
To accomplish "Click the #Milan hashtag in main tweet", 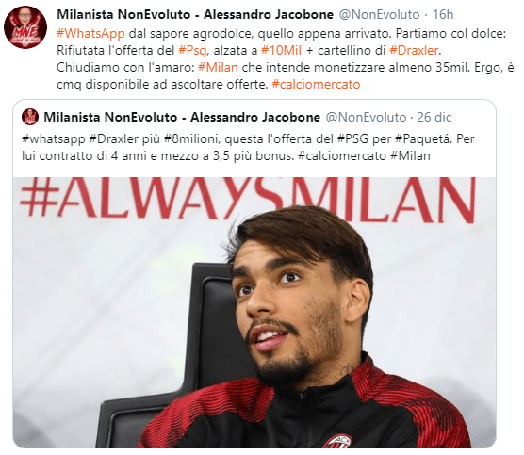I will (x=218, y=68).
